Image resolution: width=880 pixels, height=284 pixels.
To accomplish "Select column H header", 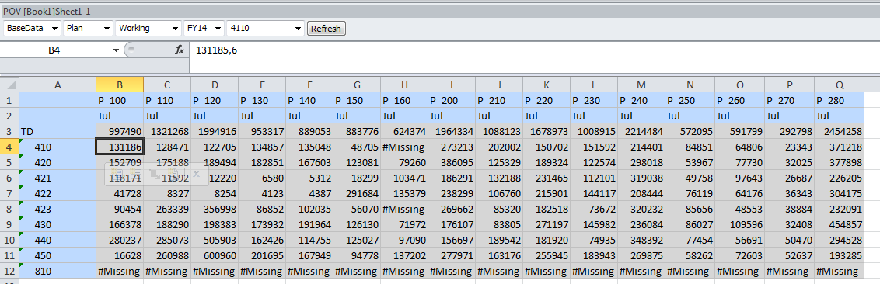I will [x=404, y=85].
